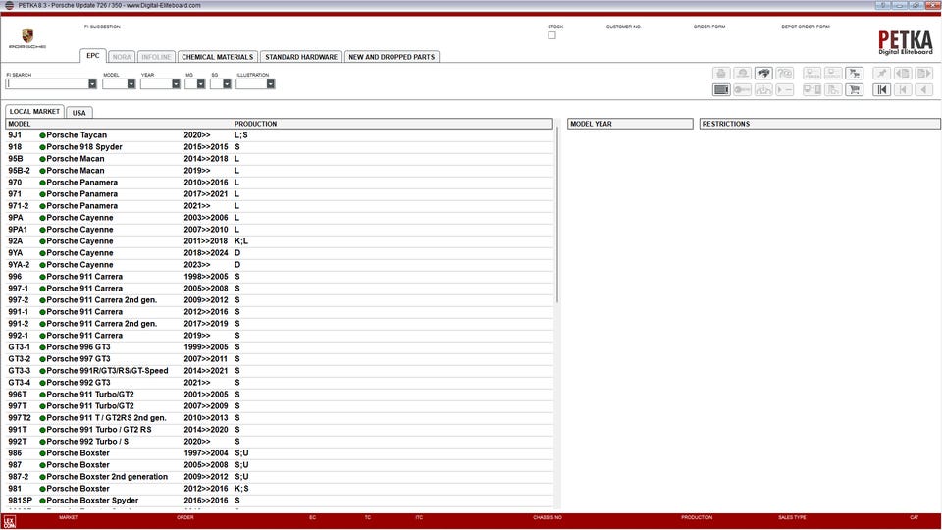Open the Year dropdown
The width and height of the screenshot is (942, 530).
click(176, 84)
